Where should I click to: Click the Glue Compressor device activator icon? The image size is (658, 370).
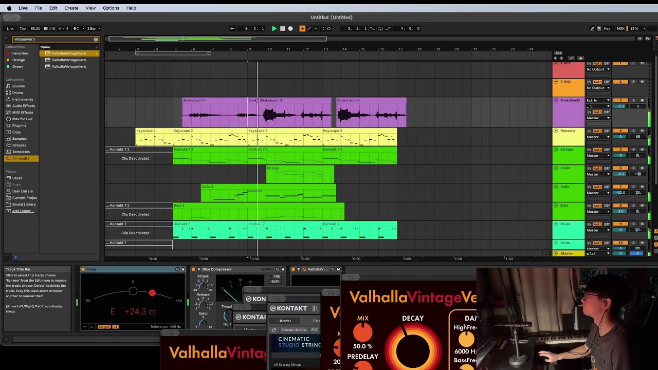(193, 269)
